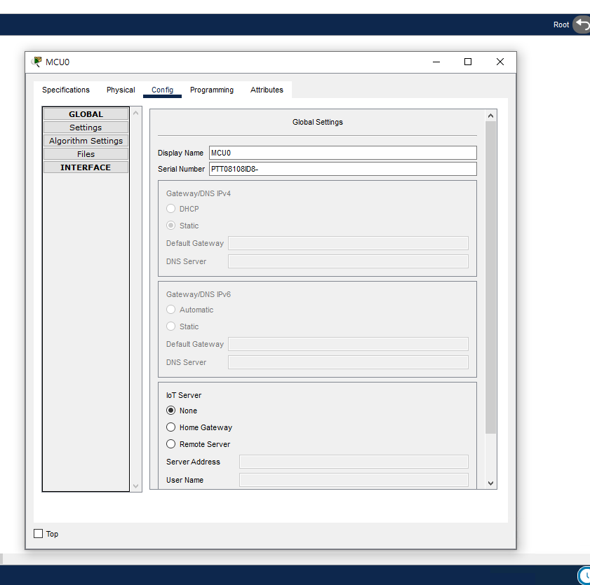Open the Programming tab

pyautogui.click(x=212, y=90)
